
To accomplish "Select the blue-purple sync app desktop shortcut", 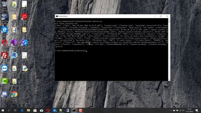I will (x=24, y=43).
